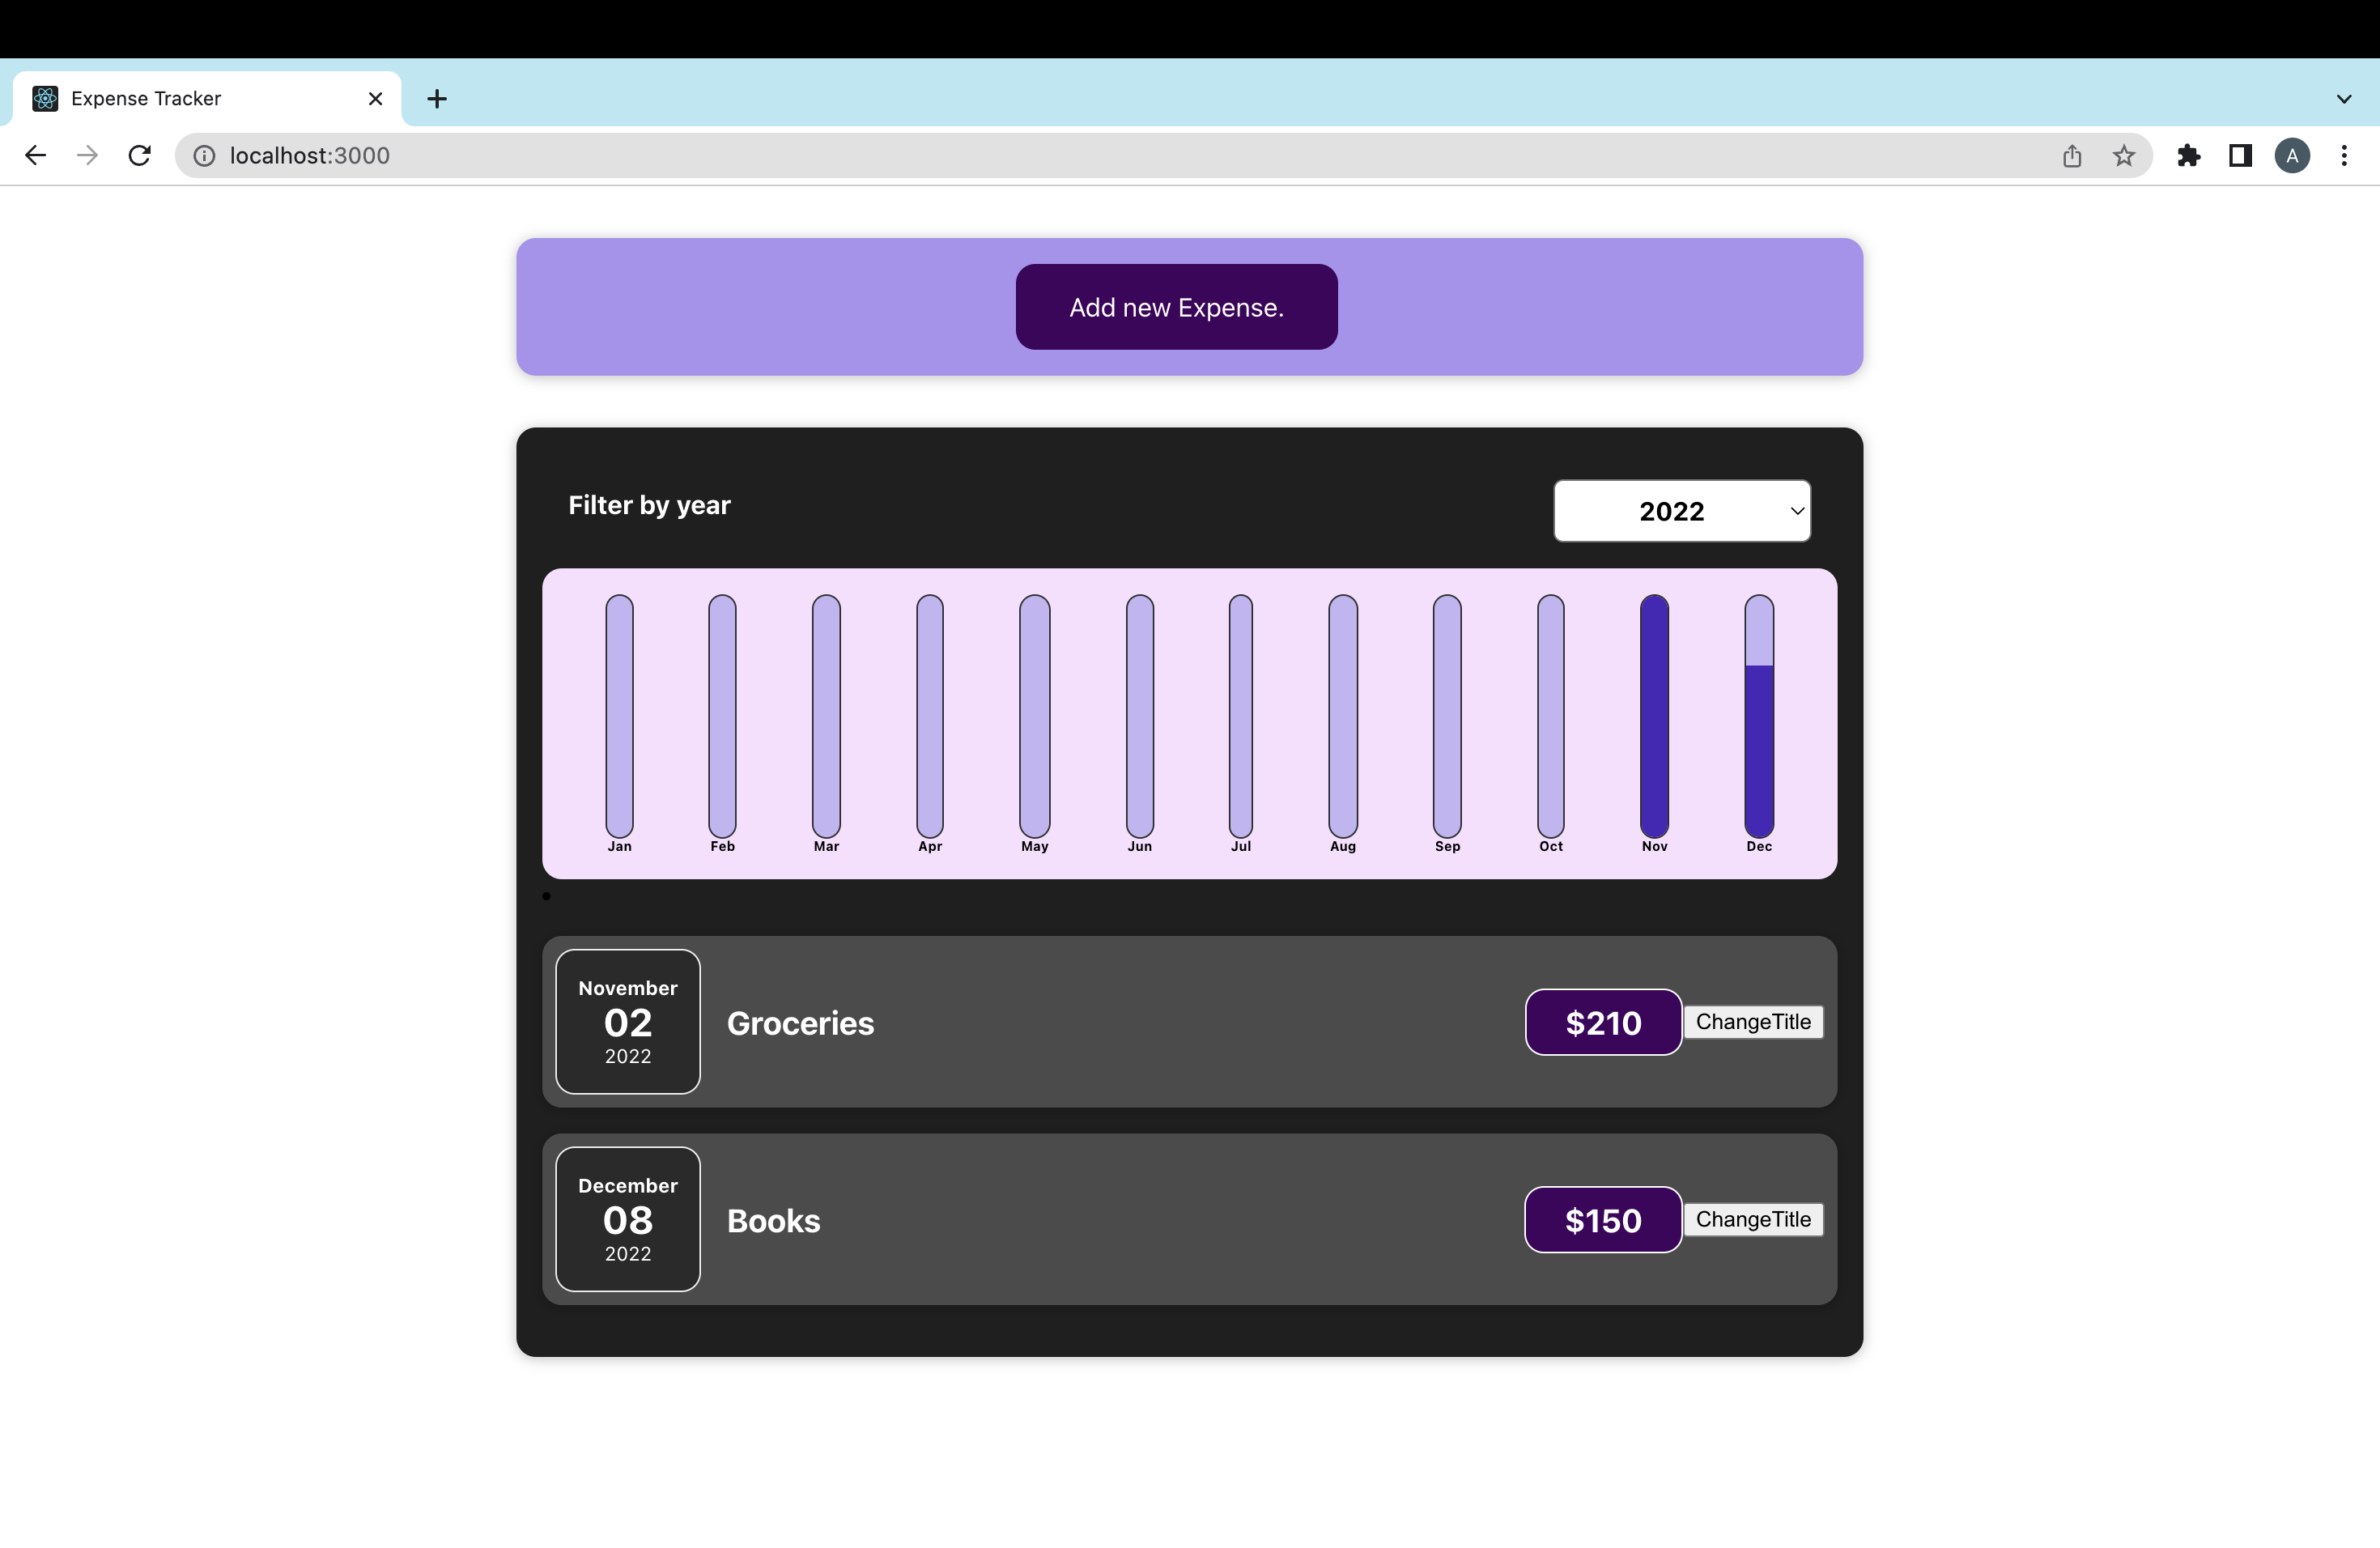Screen dimensions: 2380x1548
Task: Open a new browser tab
Action: pos(437,99)
